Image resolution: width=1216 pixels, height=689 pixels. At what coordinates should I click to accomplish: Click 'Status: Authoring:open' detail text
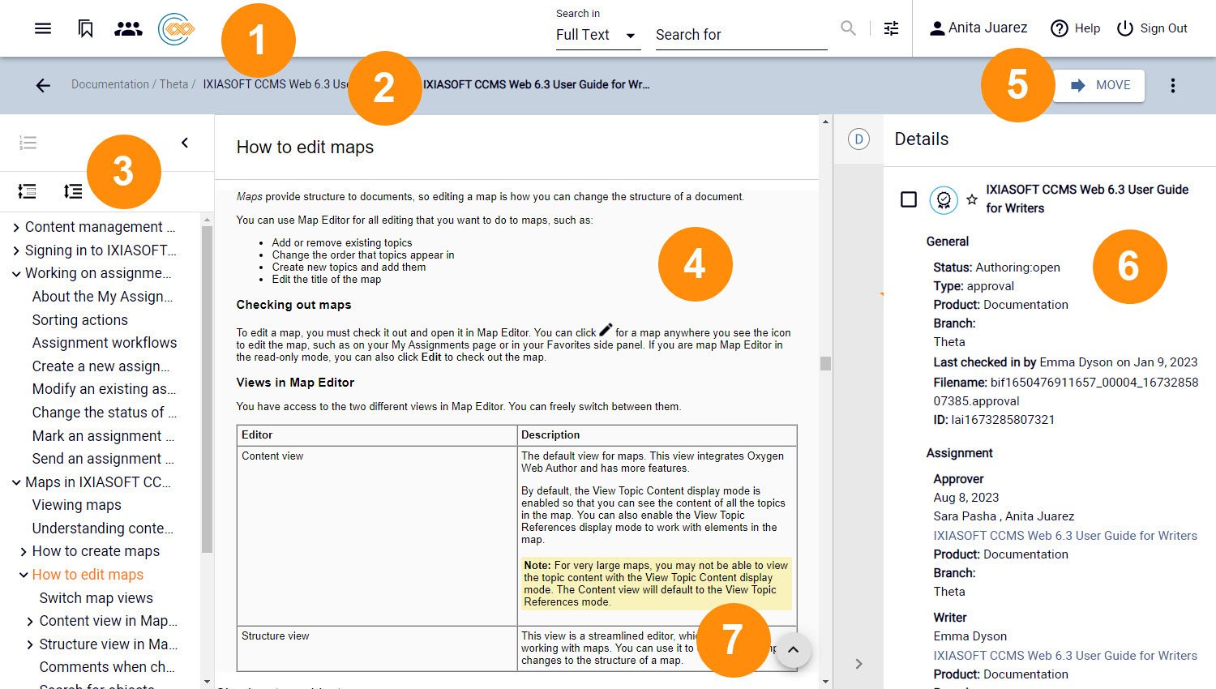point(996,267)
